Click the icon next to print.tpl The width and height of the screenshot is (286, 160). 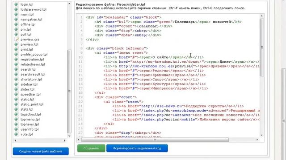(16, 49)
